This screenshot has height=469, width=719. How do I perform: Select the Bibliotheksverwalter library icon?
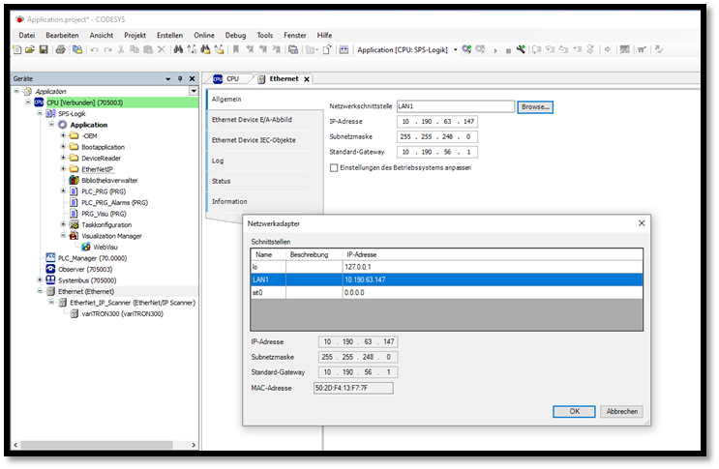pyautogui.click(x=74, y=180)
